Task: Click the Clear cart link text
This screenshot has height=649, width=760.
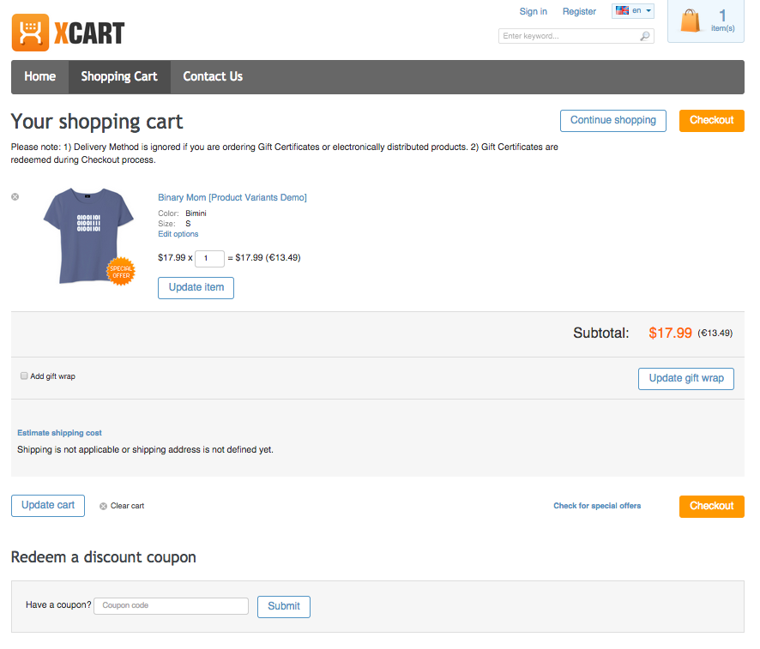Action: [128, 506]
